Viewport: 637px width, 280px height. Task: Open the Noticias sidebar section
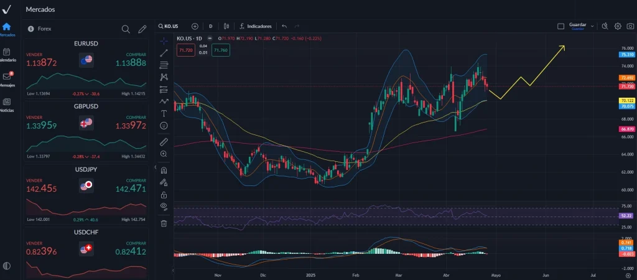6,101
